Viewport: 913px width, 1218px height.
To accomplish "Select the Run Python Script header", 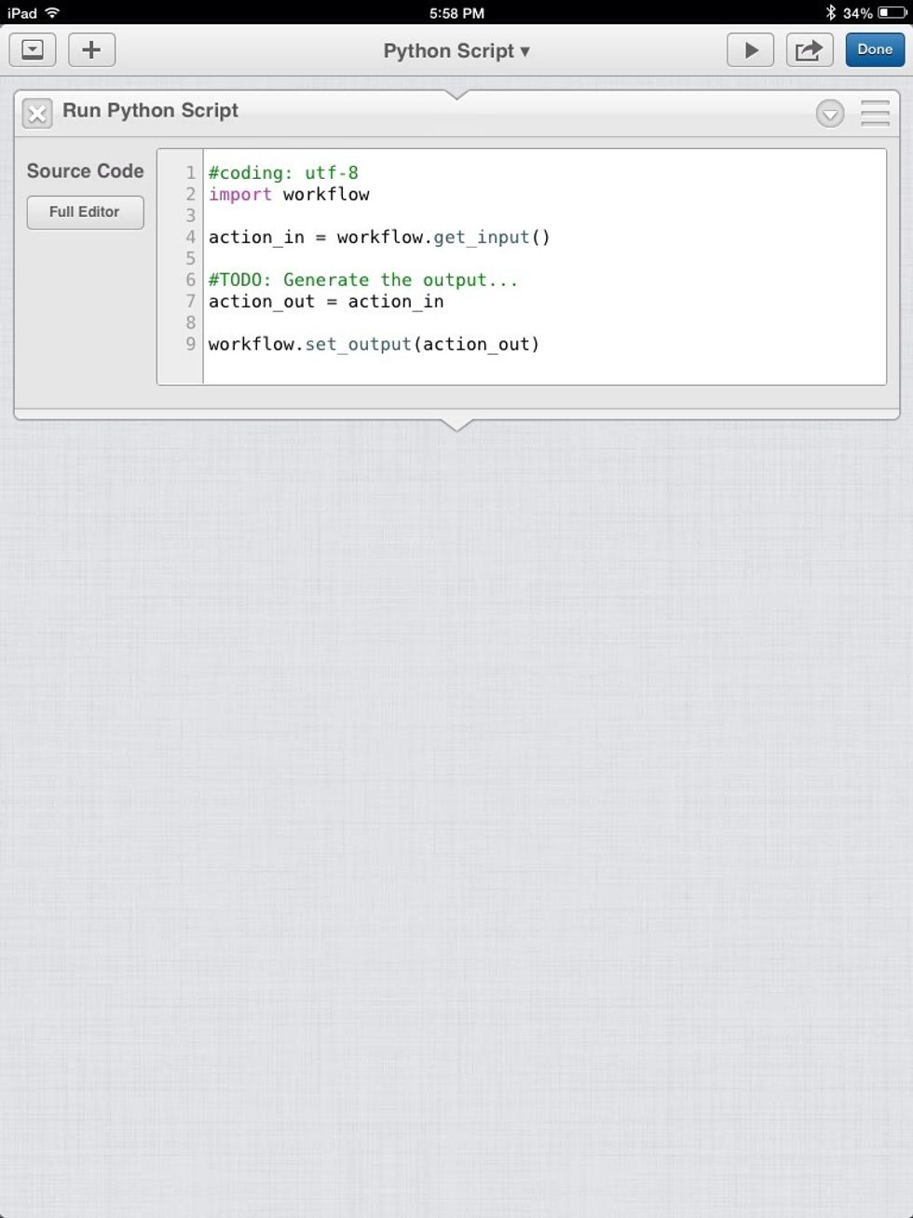I will [x=150, y=111].
